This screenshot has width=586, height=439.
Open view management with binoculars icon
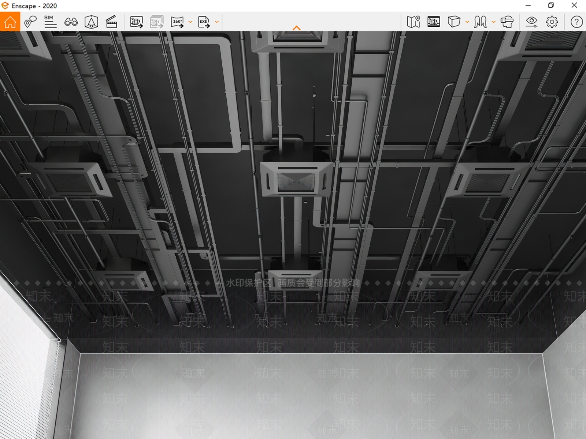coord(71,22)
